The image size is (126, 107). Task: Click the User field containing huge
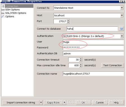point(93,42)
